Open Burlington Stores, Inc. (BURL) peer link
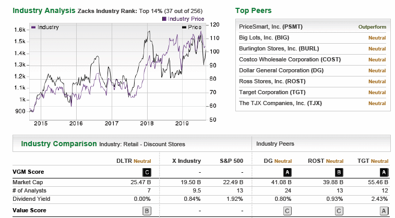 click(x=279, y=48)
